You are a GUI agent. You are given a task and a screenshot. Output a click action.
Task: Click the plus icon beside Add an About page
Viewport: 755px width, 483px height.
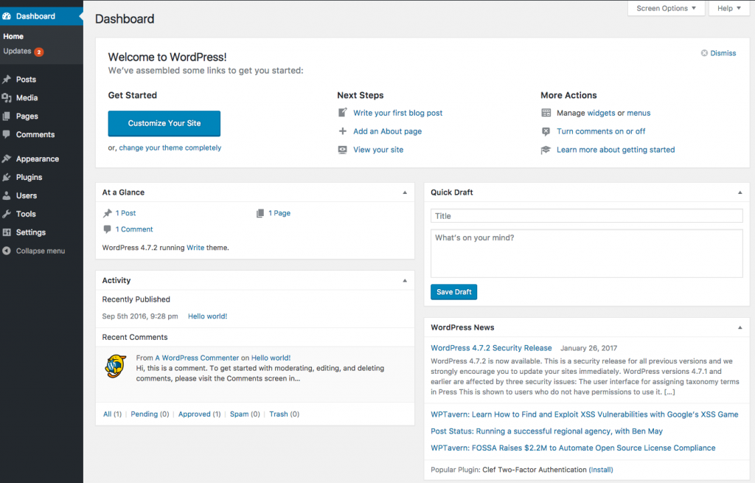click(342, 131)
